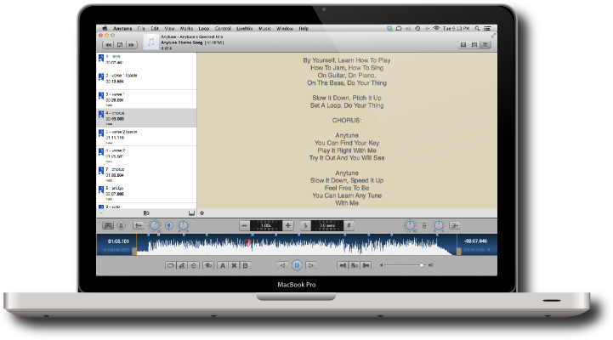Select the third view layout button at top right
The image size is (613, 340).
[485, 45]
